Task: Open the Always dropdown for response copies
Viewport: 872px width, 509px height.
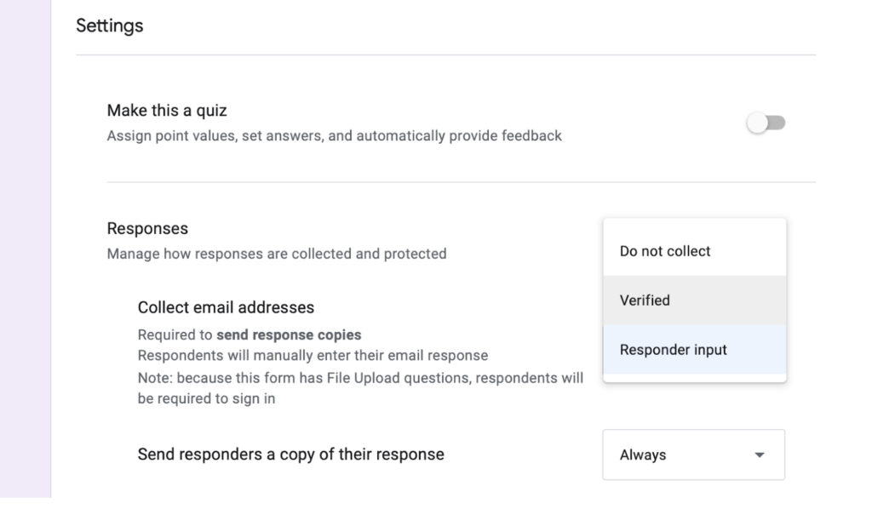Action: 693,455
